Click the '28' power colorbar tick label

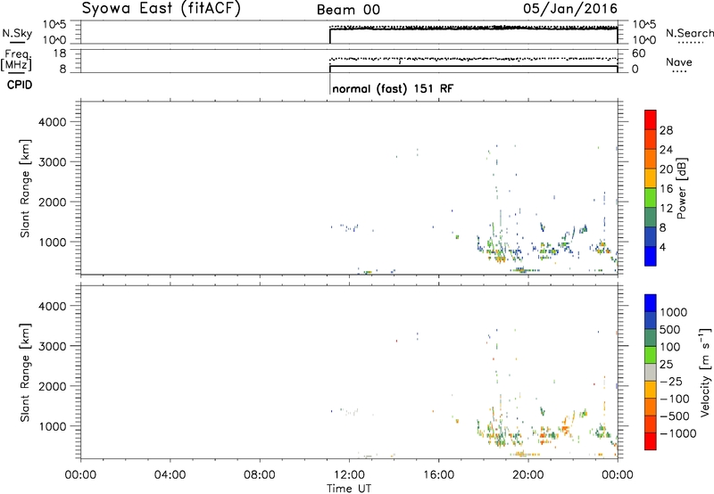[x=666, y=130]
